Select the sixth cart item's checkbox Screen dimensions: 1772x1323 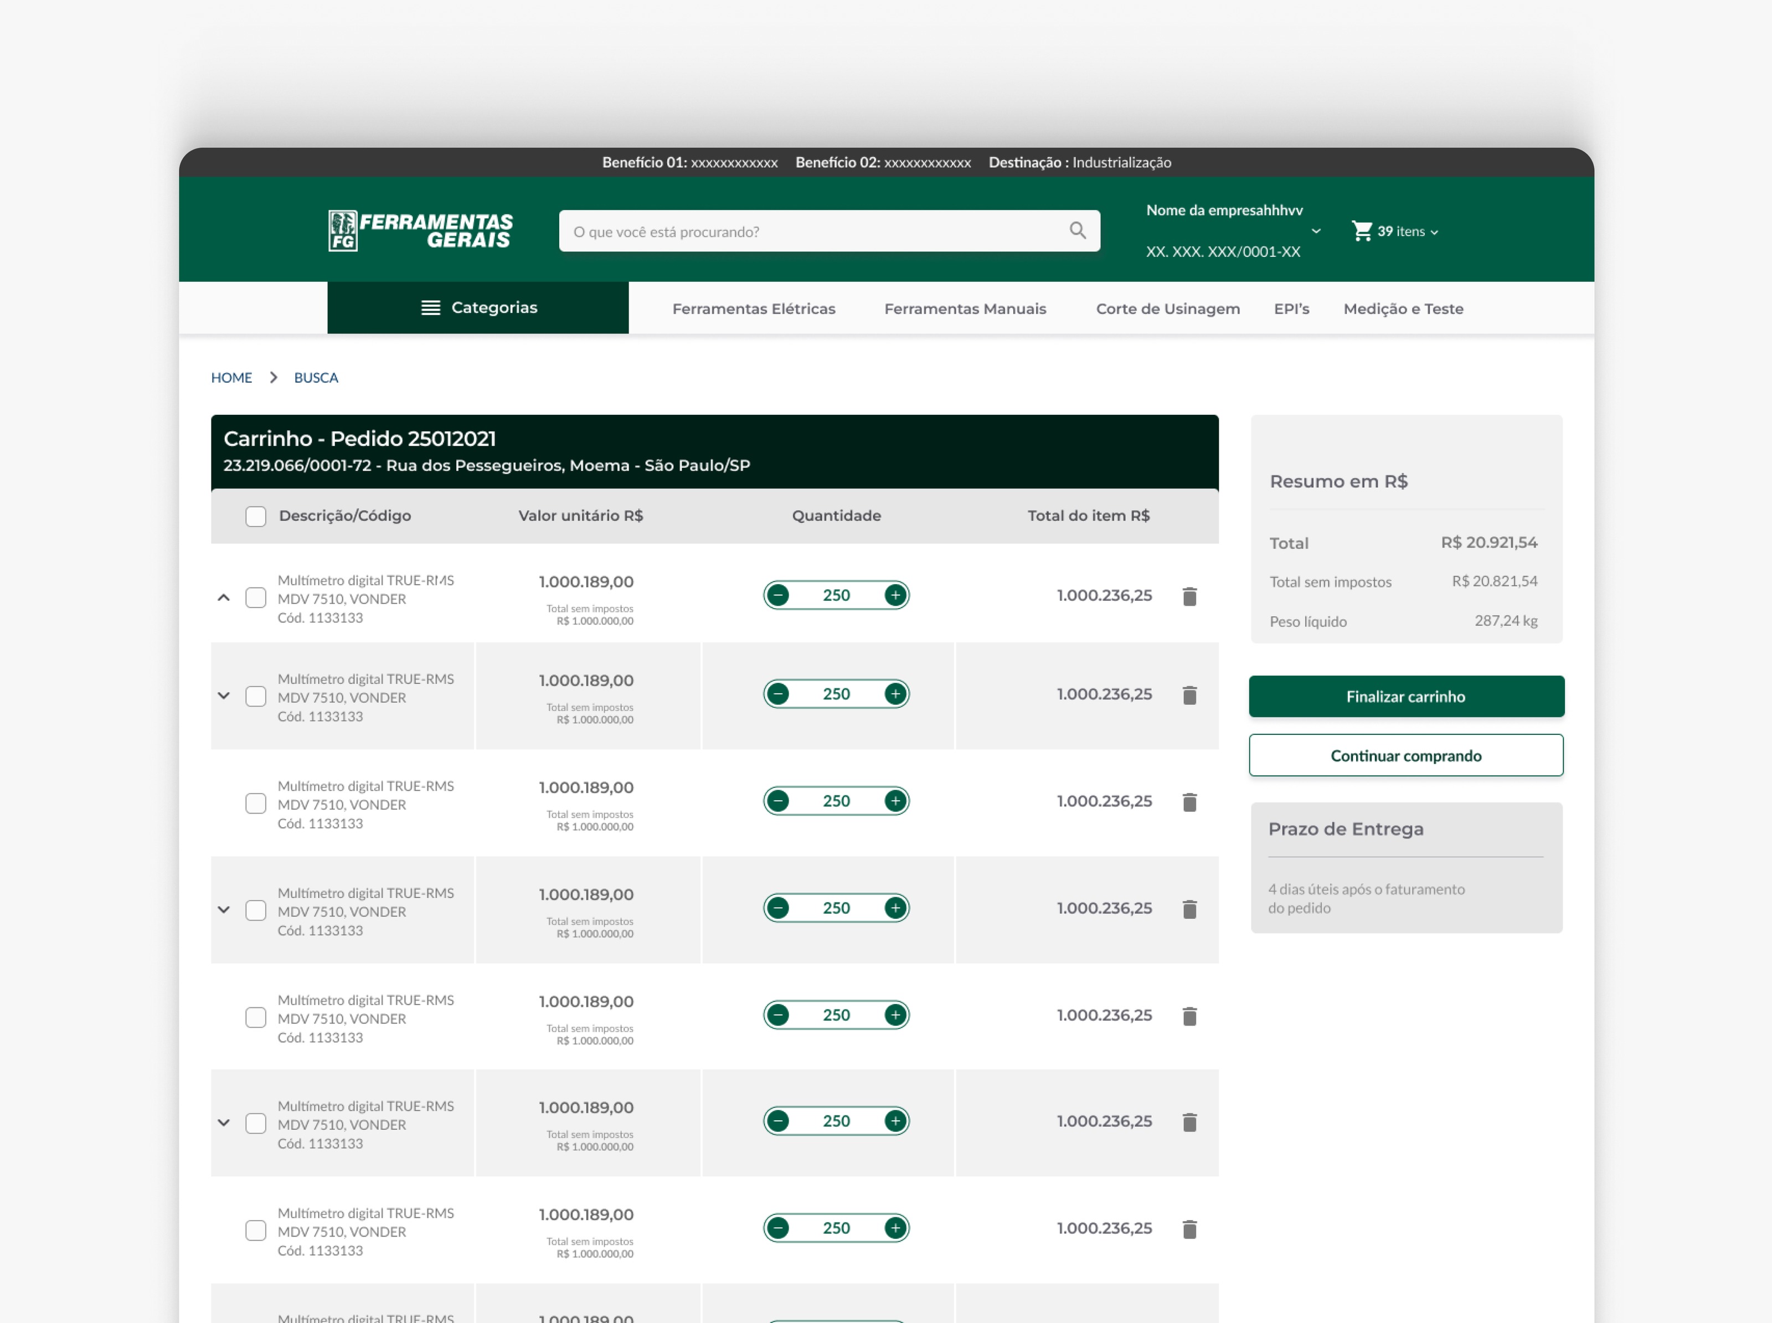click(255, 1124)
